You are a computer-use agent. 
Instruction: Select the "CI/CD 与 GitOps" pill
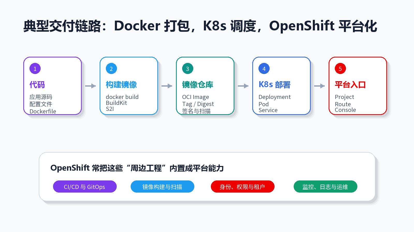(x=85, y=187)
